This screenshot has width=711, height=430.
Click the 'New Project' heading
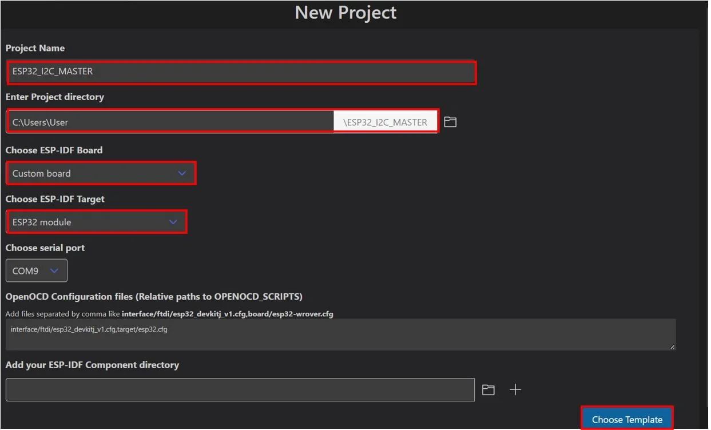(345, 13)
